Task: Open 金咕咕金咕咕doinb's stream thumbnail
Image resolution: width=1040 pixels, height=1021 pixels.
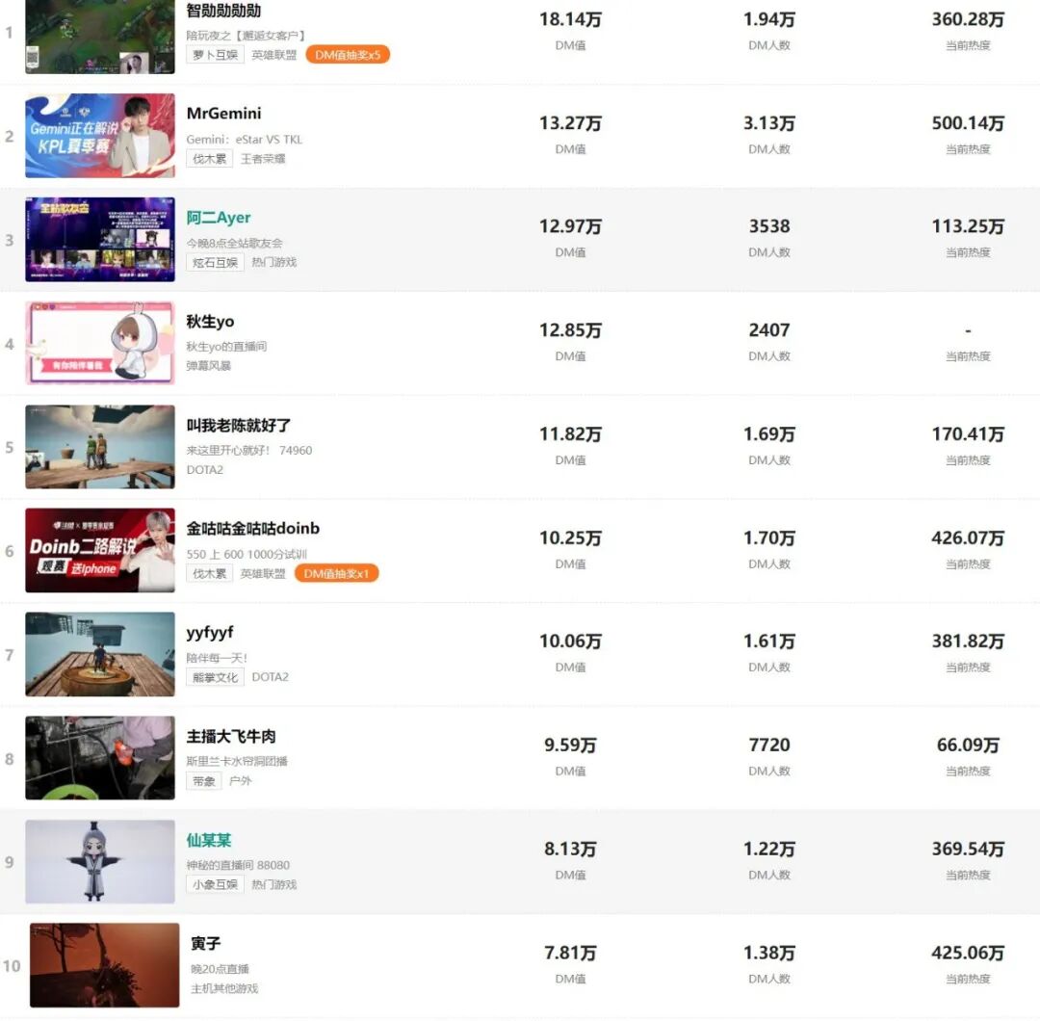Action: pos(100,551)
